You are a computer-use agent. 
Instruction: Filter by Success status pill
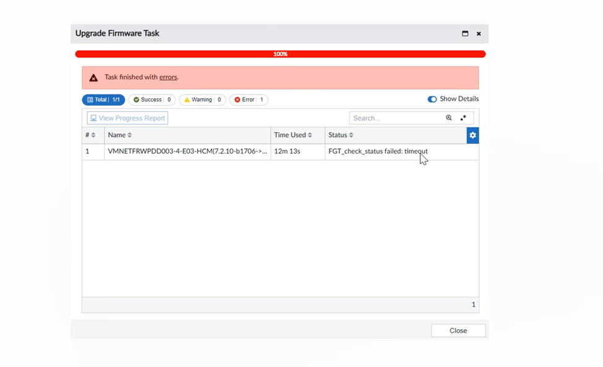pyautogui.click(x=152, y=99)
